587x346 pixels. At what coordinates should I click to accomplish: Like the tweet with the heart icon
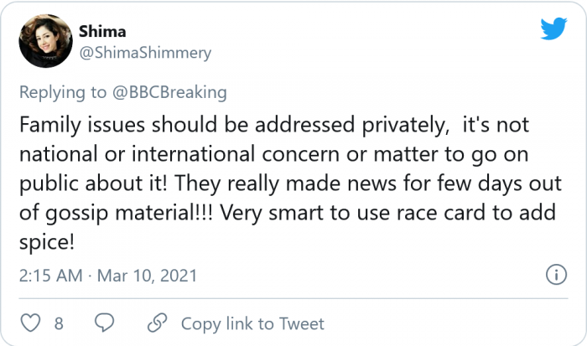[x=29, y=323]
